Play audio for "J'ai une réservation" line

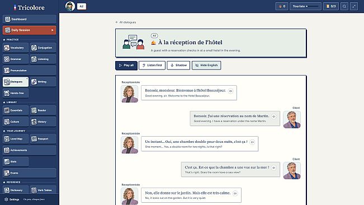274,117
